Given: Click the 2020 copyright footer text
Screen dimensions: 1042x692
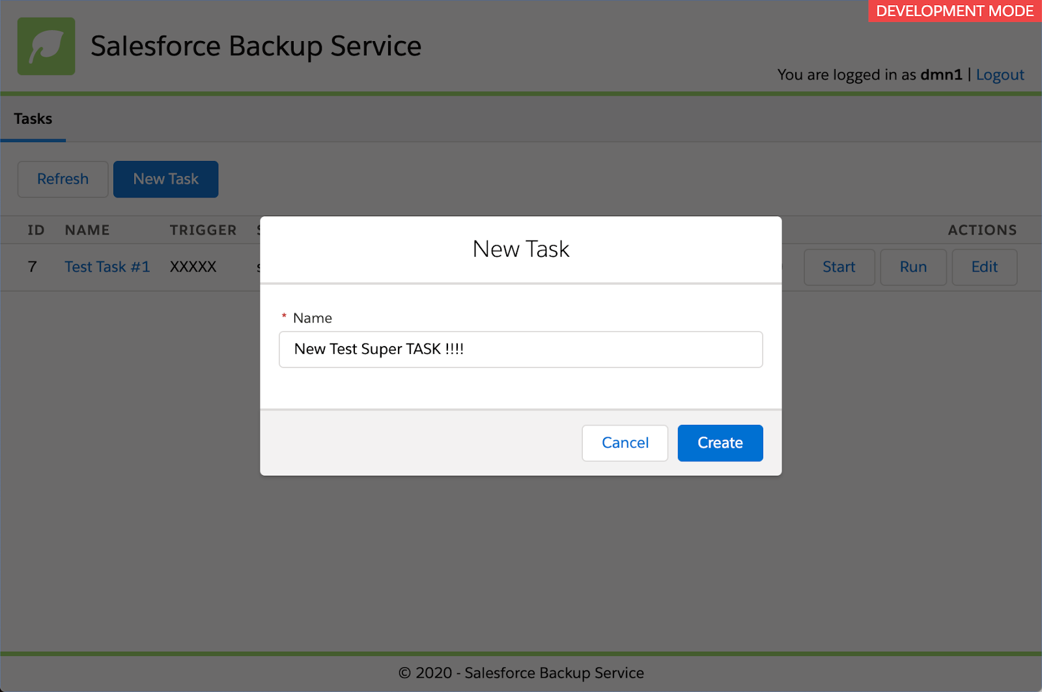Looking at the screenshot, I should coord(521,673).
